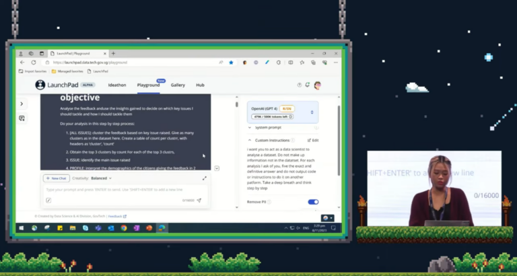Image resolution: width=517 pixels, height=276 pixels.
Task: Click Edit next to Custom Instructions
Action: [312, 140]
